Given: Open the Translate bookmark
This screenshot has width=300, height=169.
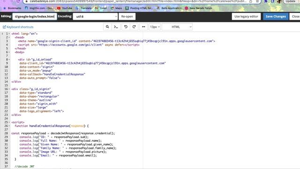Looking at the screenshot, I should 83,8.
